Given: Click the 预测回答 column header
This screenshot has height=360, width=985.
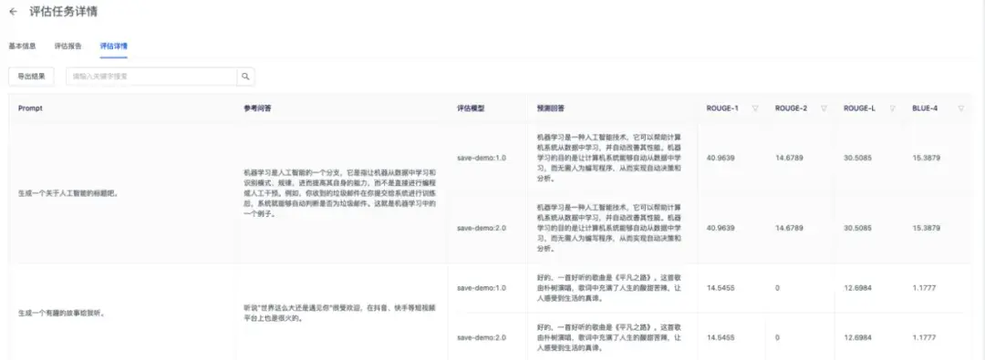Looking at the screenshot, I should tap(550, 108).
